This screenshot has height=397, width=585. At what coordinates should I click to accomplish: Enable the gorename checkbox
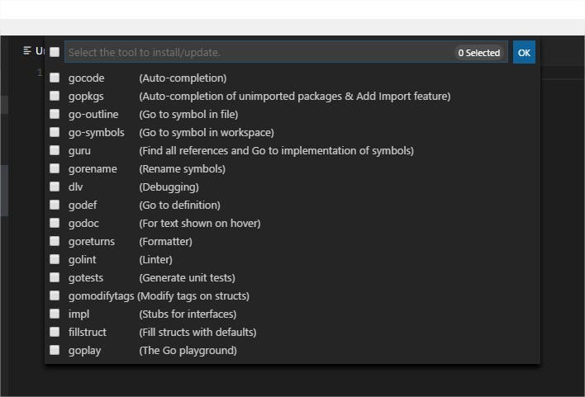coord(55,168)
